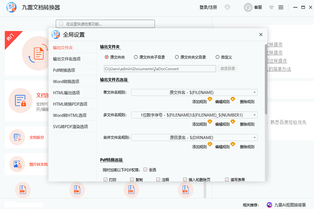The height and width of the screenshot is (209, 314).
Task: Click the output folder path field
Action: click(x=160, y=69)
